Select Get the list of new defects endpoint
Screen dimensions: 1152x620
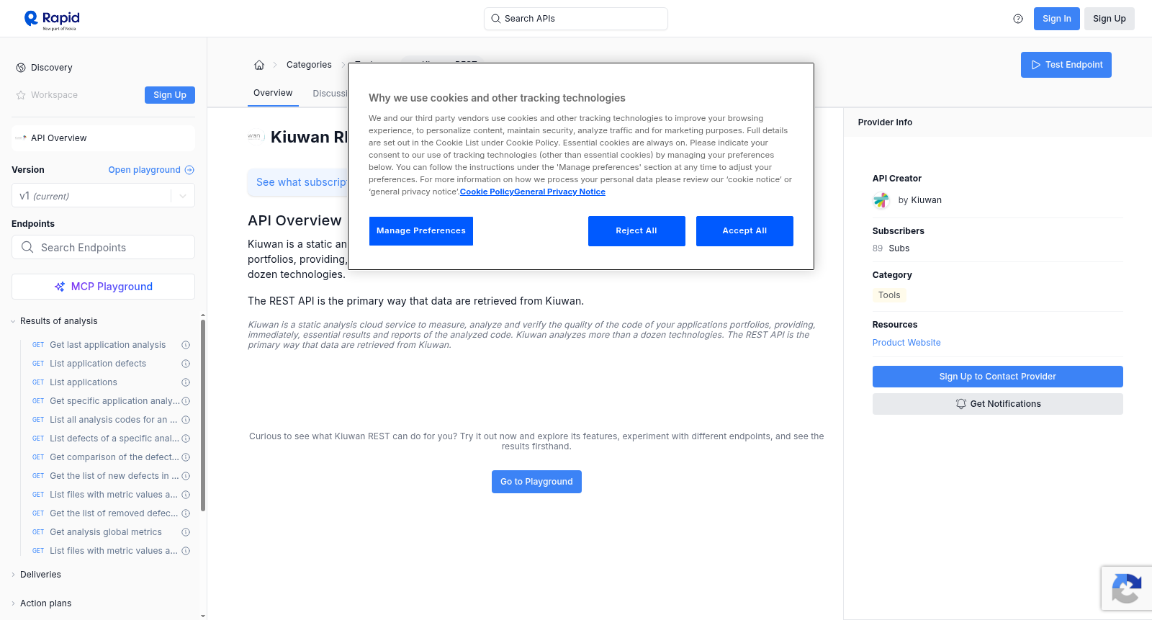click(114, 476)
